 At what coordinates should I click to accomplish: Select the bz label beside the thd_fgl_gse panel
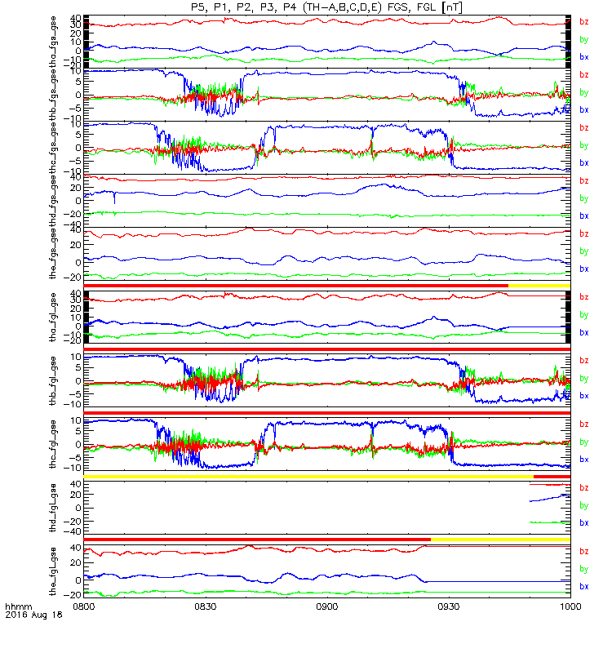pos(584,487)
